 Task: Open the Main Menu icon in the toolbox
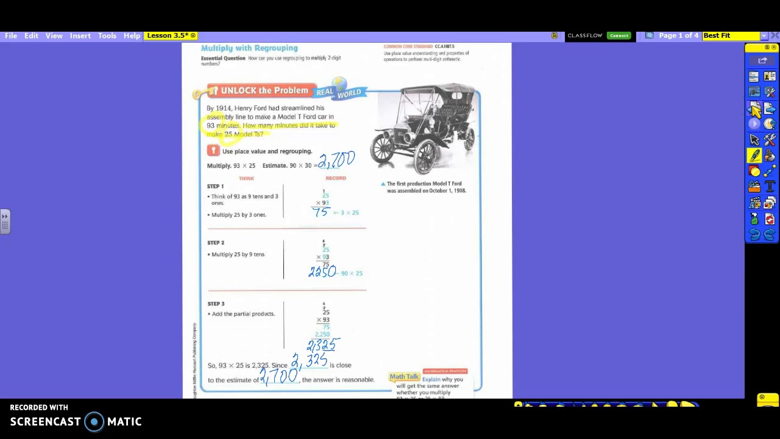coord(754,76)
